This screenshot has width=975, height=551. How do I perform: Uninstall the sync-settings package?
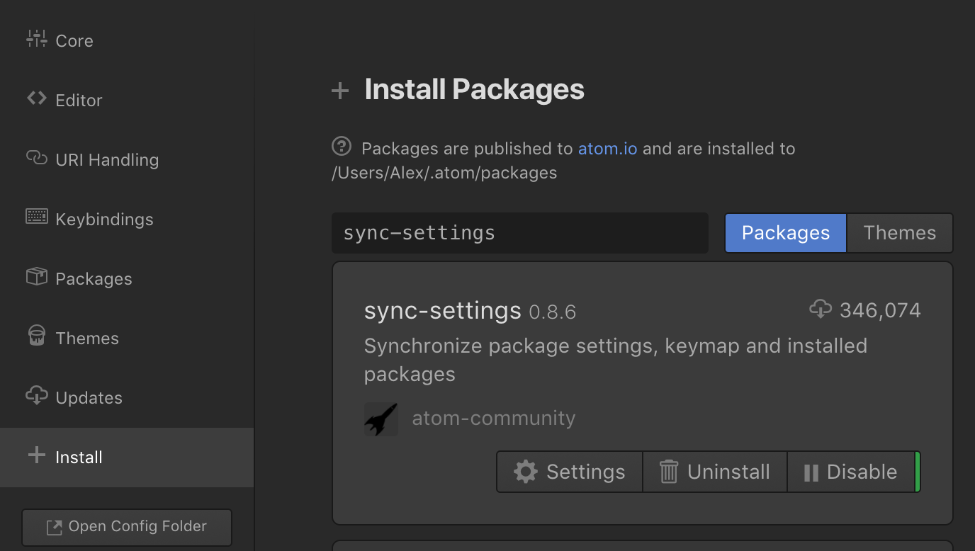pyautogui.click(x=715, y=472)
